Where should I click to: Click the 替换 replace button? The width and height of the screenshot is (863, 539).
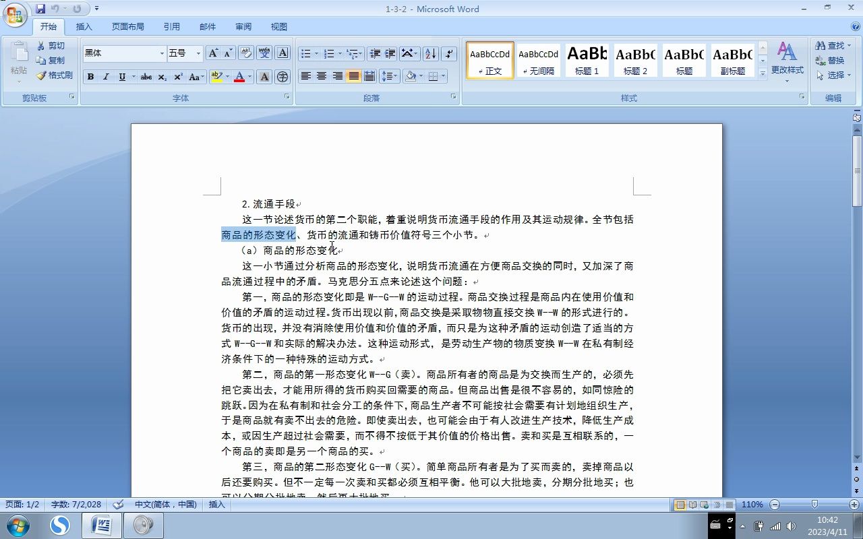pyautogui.click(x=830, y=61)
